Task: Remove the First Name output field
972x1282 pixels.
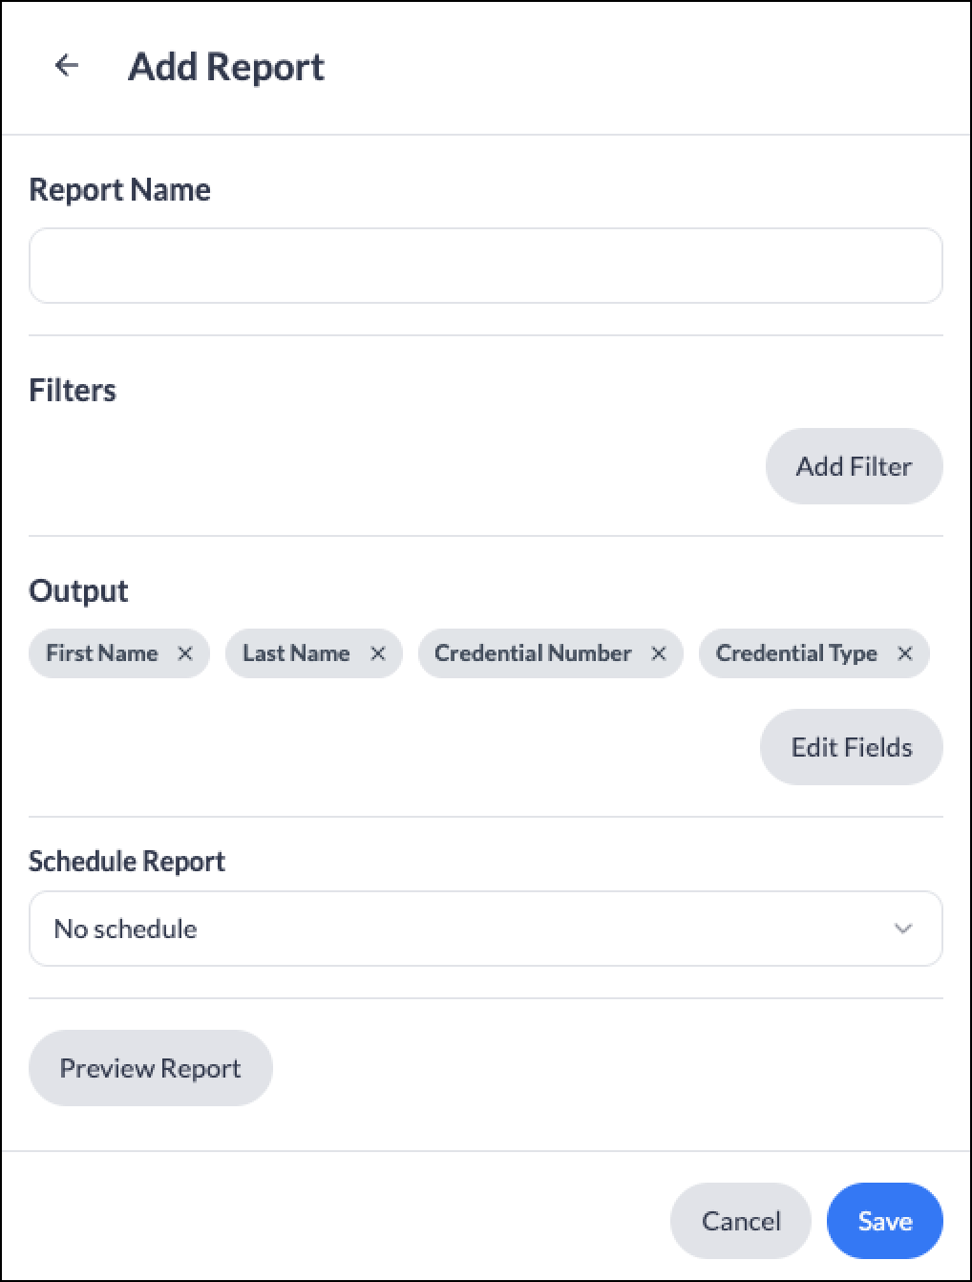Action: click(185, 653)
